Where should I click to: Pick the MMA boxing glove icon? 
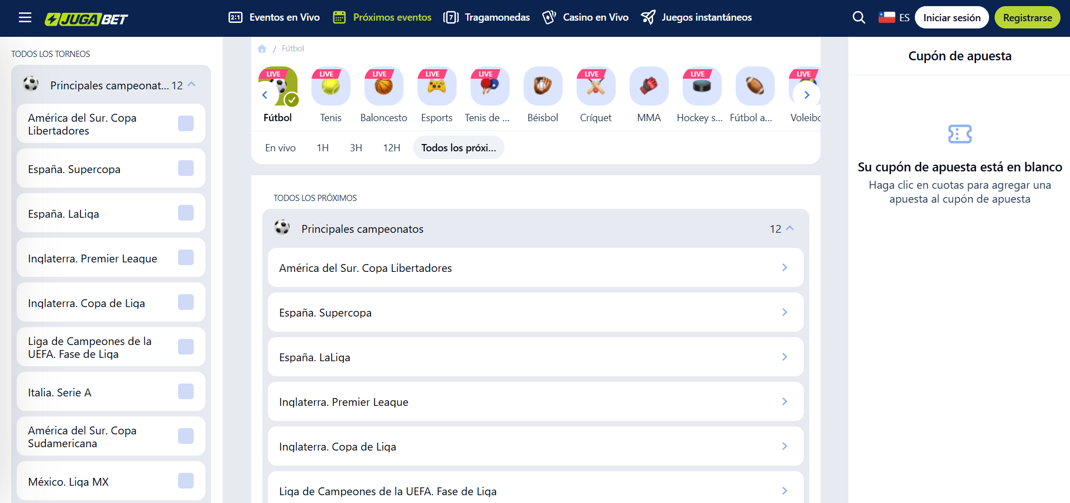pos(649,87)
